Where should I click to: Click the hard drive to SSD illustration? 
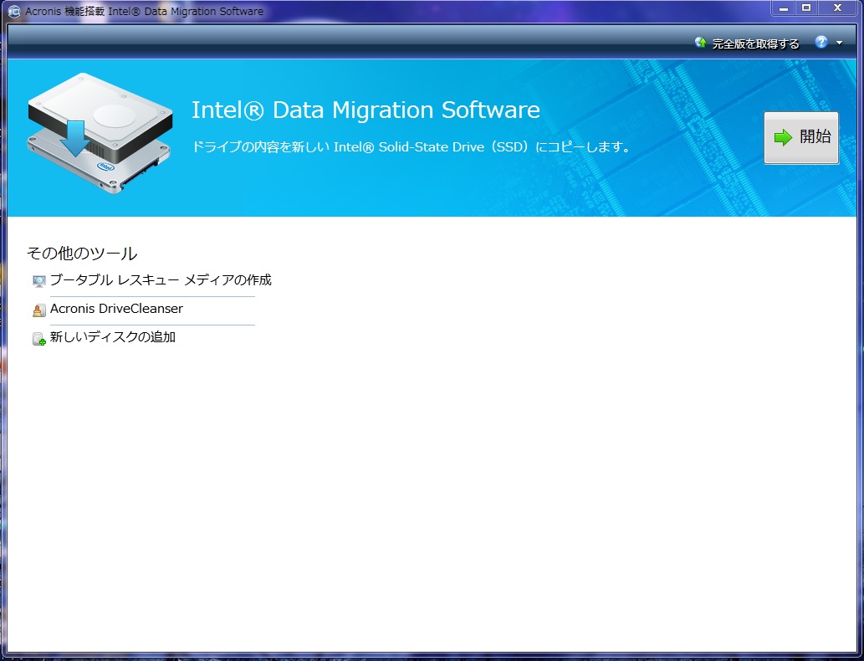point(100,132)
